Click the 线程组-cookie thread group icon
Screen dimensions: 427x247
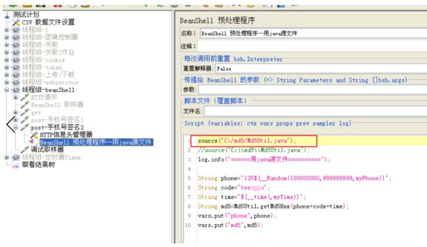[16, 60]
